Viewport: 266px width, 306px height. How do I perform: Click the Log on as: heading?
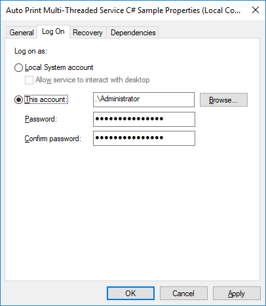coord(31,51)
